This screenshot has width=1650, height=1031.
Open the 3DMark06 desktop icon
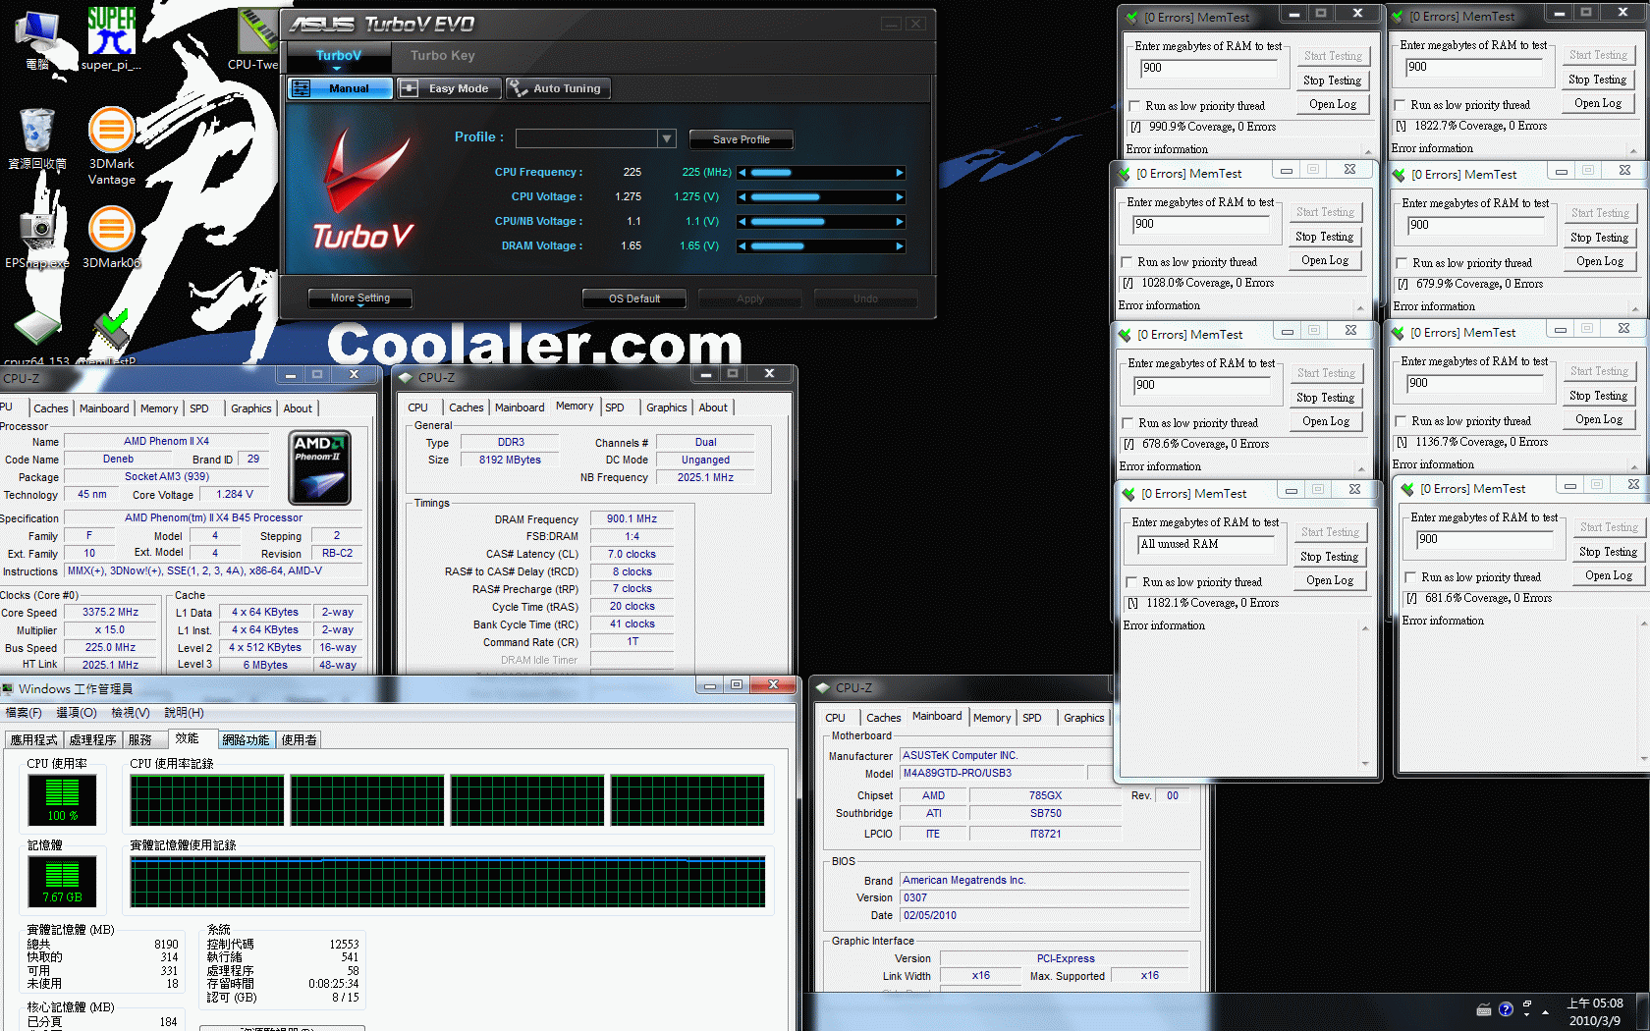tap(111, 238)
